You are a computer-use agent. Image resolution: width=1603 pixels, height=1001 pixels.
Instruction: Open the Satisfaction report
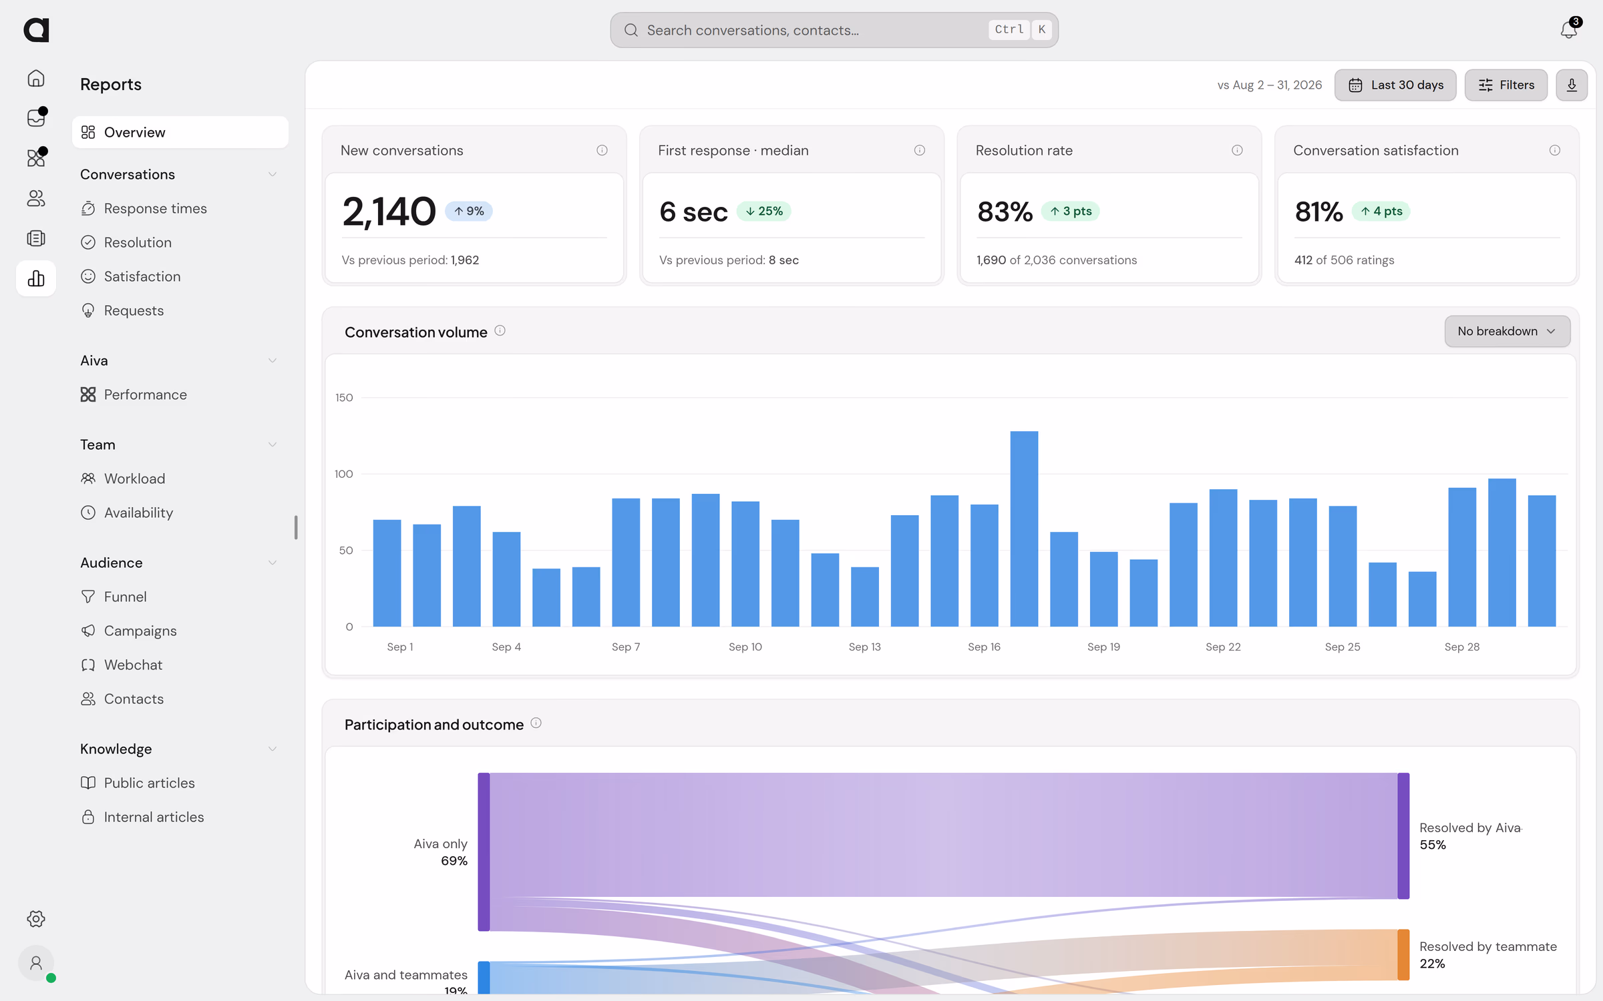click(180, 276)
